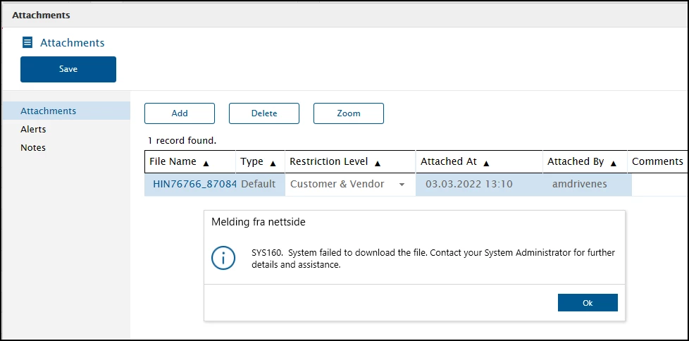Click the info icon in message dialog
Viewport: 689px width, 341px height.
[x=223, y=258]
